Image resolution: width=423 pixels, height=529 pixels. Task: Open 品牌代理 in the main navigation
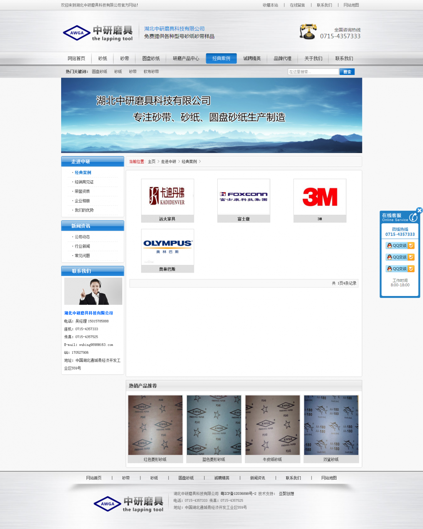pyautogui.click(x=283, y=58)
